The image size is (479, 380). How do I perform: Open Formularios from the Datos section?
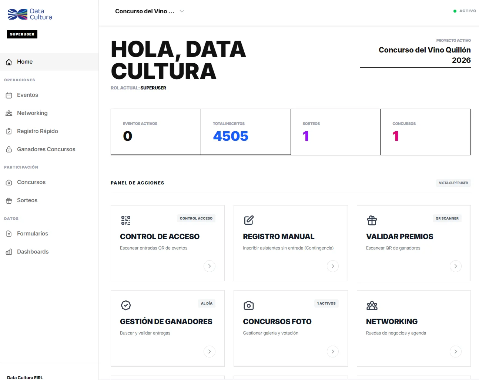33,234
